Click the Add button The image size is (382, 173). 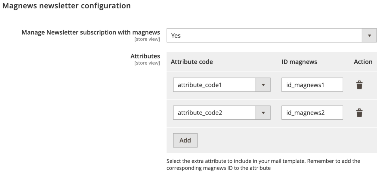click(x=185, y=140)
